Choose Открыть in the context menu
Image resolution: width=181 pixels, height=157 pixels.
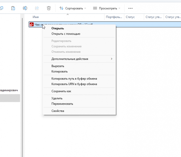coord(79,28)
